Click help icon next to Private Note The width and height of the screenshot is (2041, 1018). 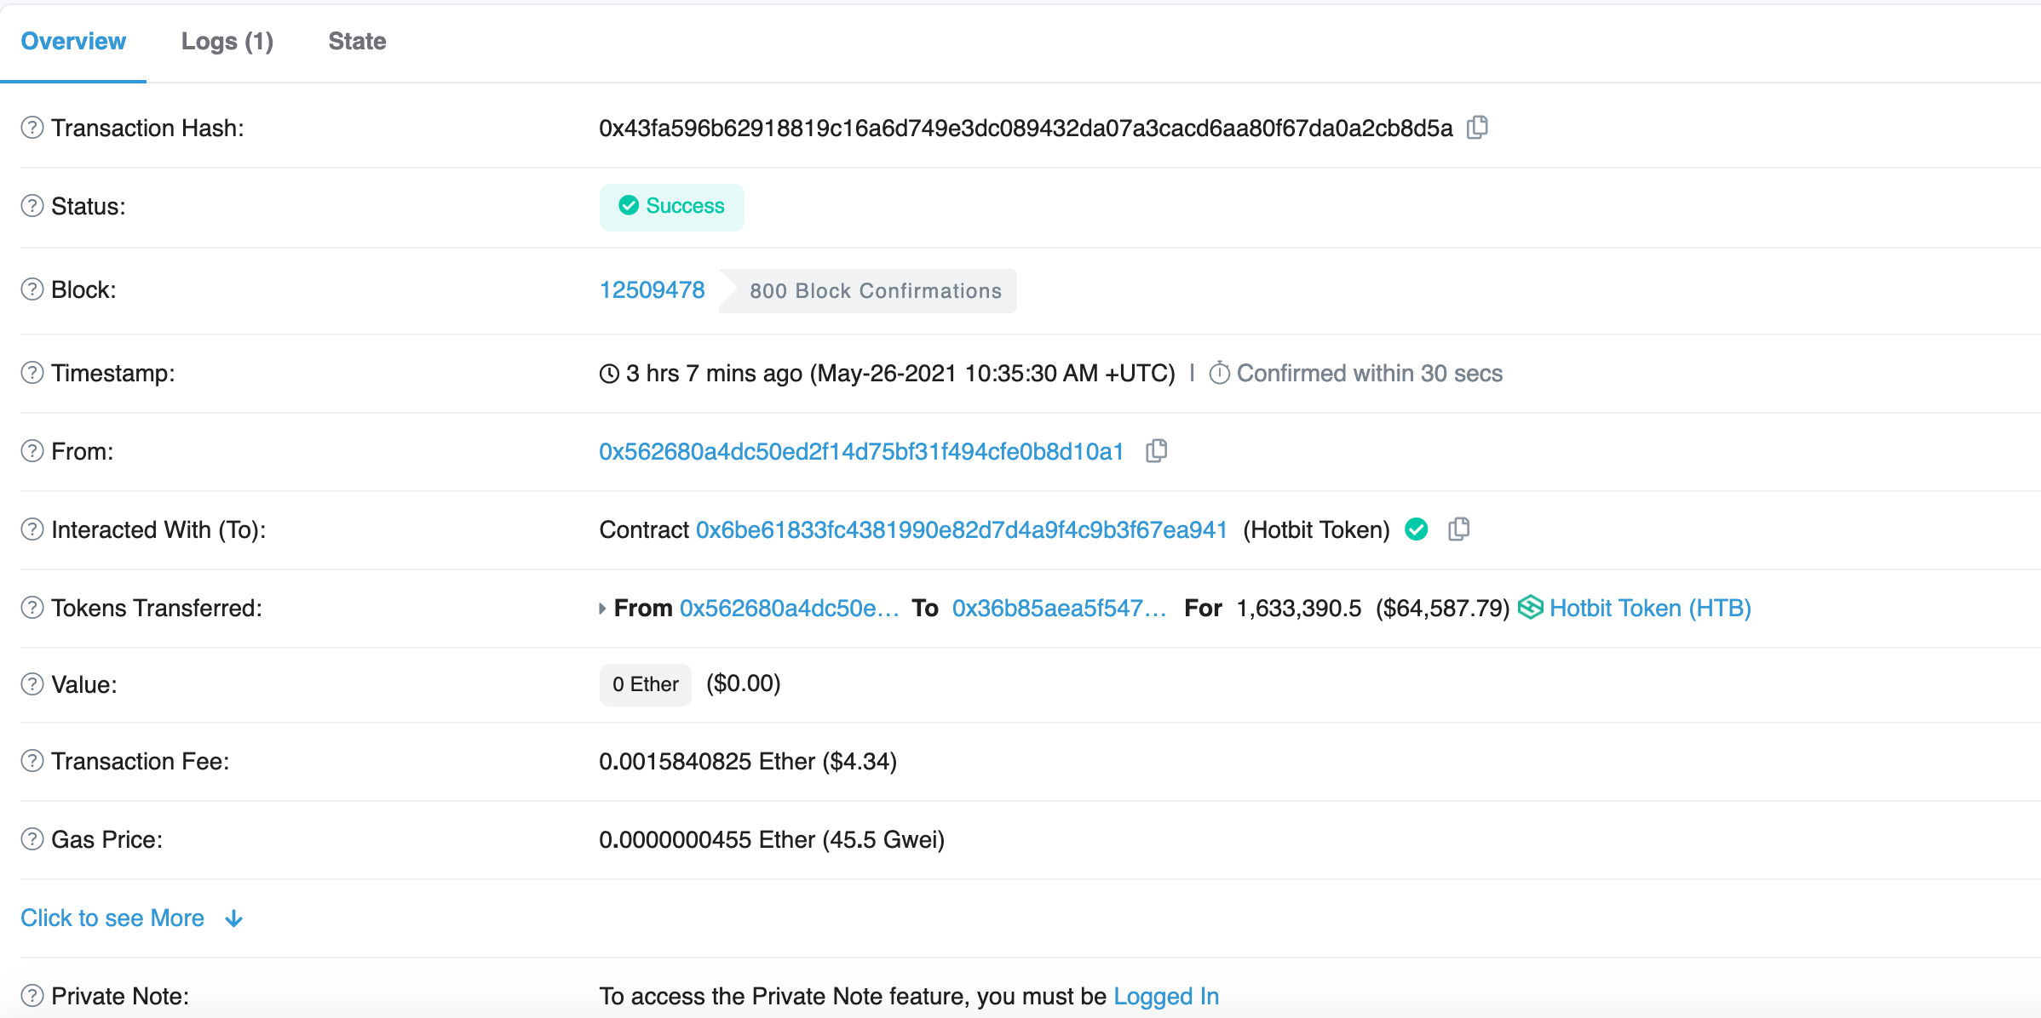tap(32, 996)
